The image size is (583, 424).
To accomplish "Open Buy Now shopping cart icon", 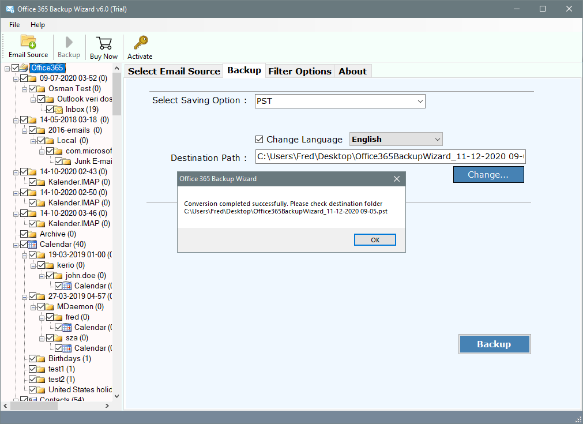I will pos(104,43).
